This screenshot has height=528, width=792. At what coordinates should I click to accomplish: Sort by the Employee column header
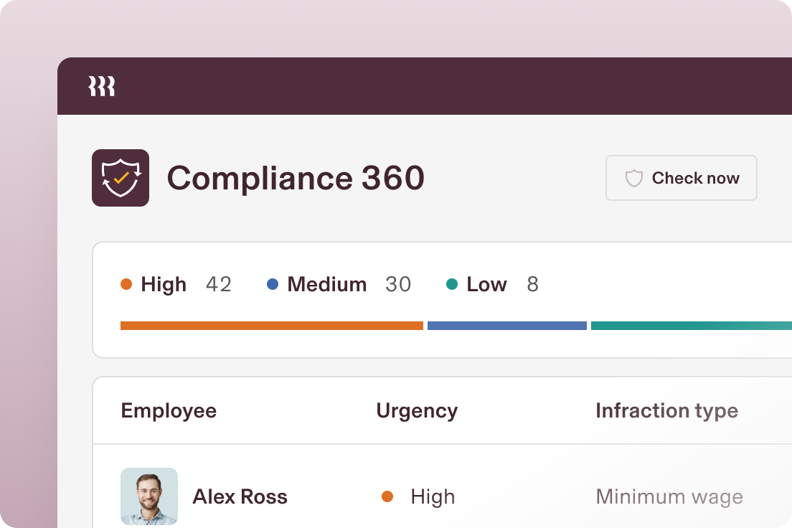(x=169, y=411)
